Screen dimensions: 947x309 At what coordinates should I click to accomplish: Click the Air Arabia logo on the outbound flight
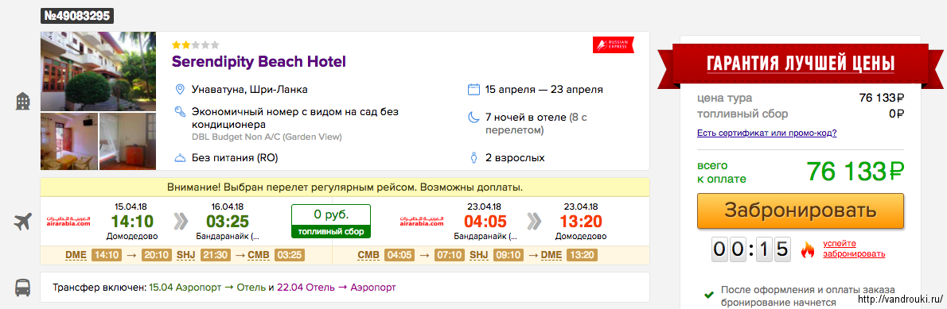(68, 221)
